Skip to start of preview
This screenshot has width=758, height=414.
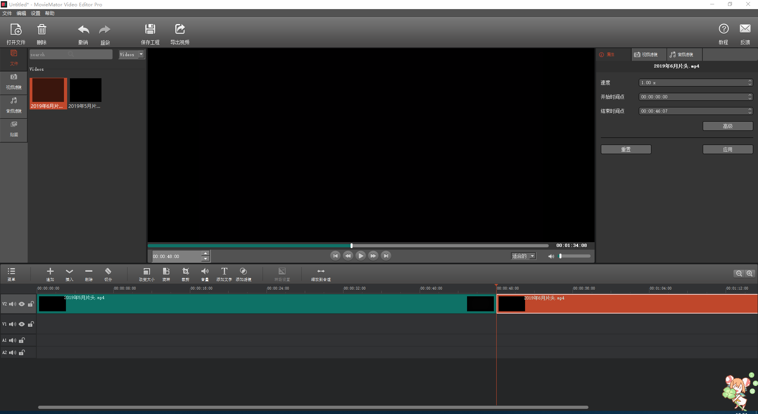[335, 256]
